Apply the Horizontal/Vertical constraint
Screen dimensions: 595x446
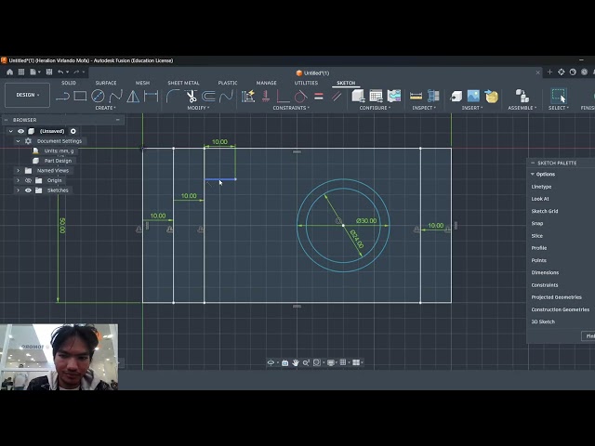tap(266, 97)
